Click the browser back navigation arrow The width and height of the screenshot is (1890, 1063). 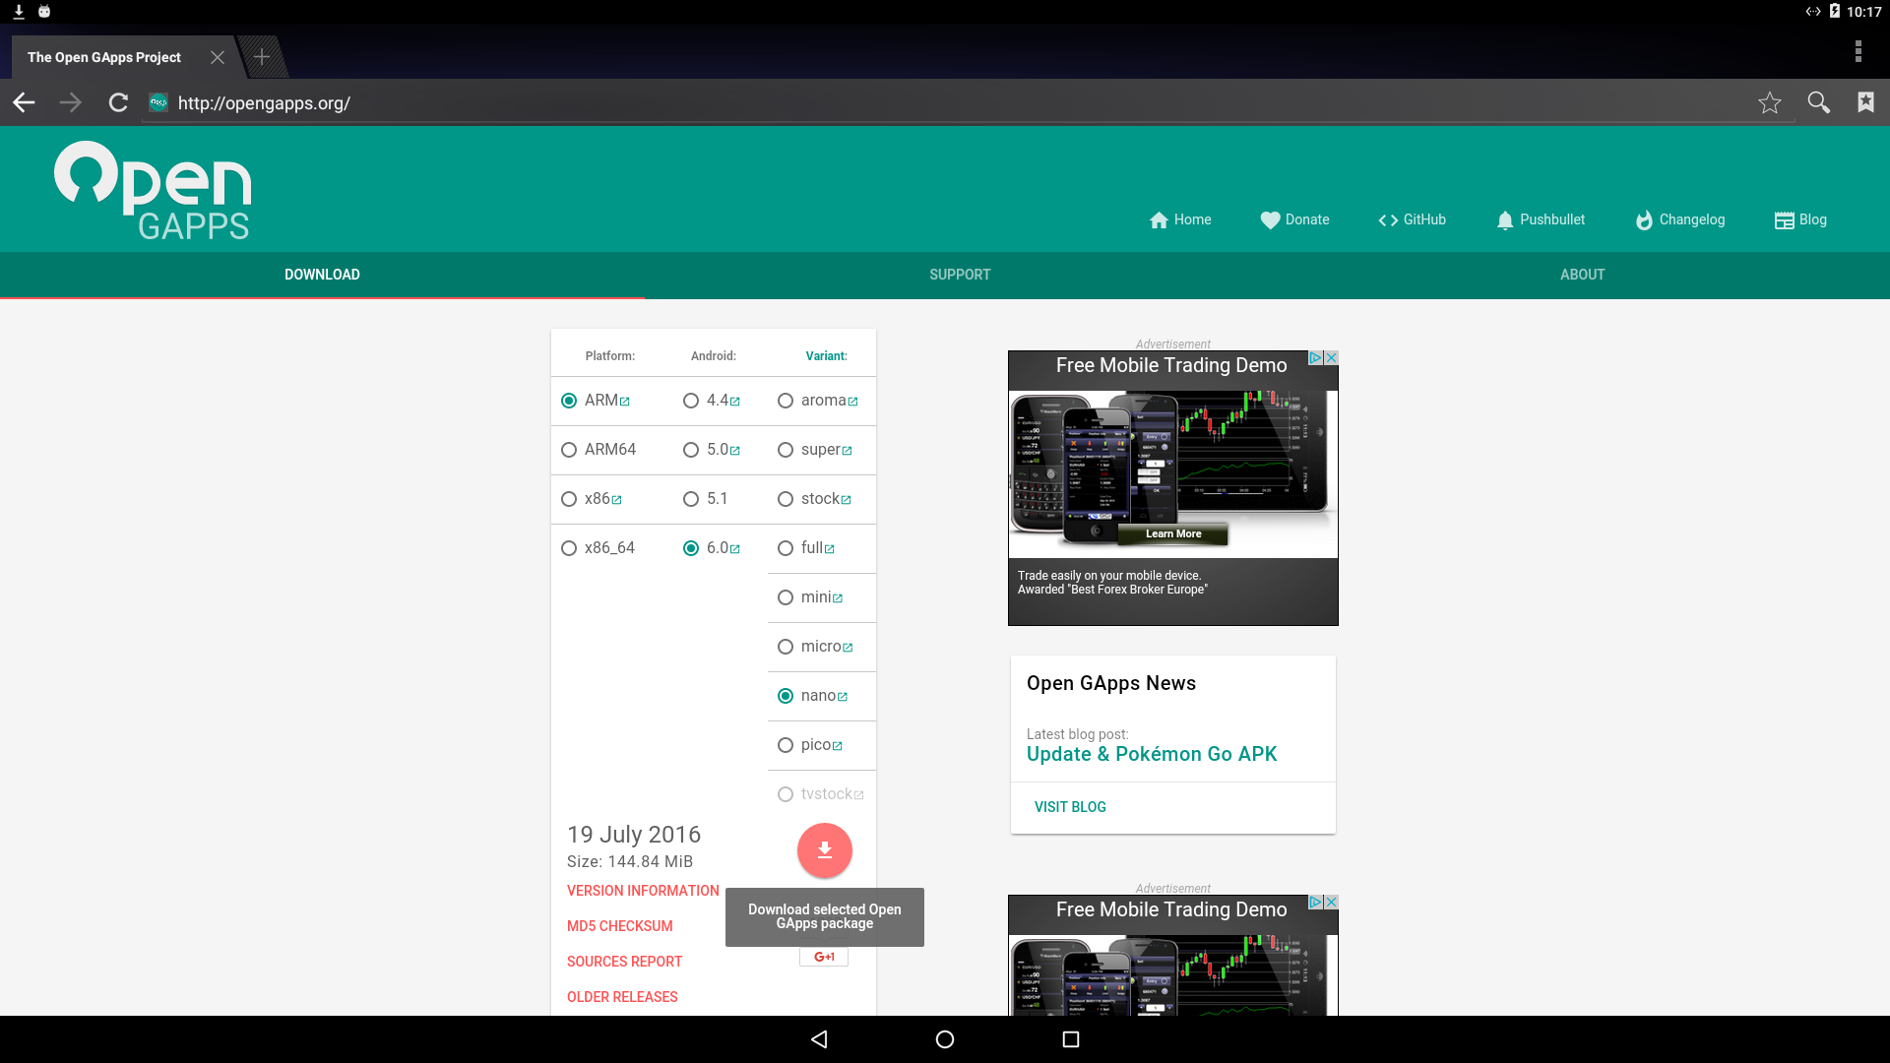click(x=24, y=102)
